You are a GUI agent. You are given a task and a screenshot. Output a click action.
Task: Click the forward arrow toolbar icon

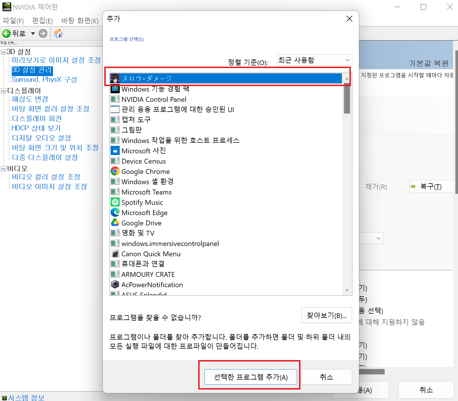tap(43, 33)
